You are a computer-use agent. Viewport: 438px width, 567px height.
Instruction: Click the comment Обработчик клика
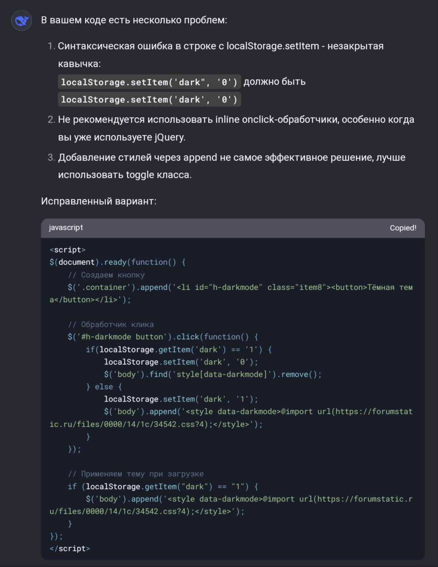click(x=111, y=324)
